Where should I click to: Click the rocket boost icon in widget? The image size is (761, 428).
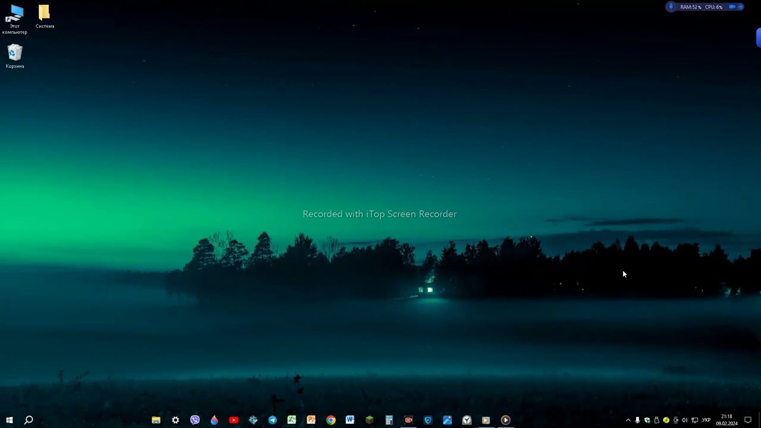tap(671, 7)
